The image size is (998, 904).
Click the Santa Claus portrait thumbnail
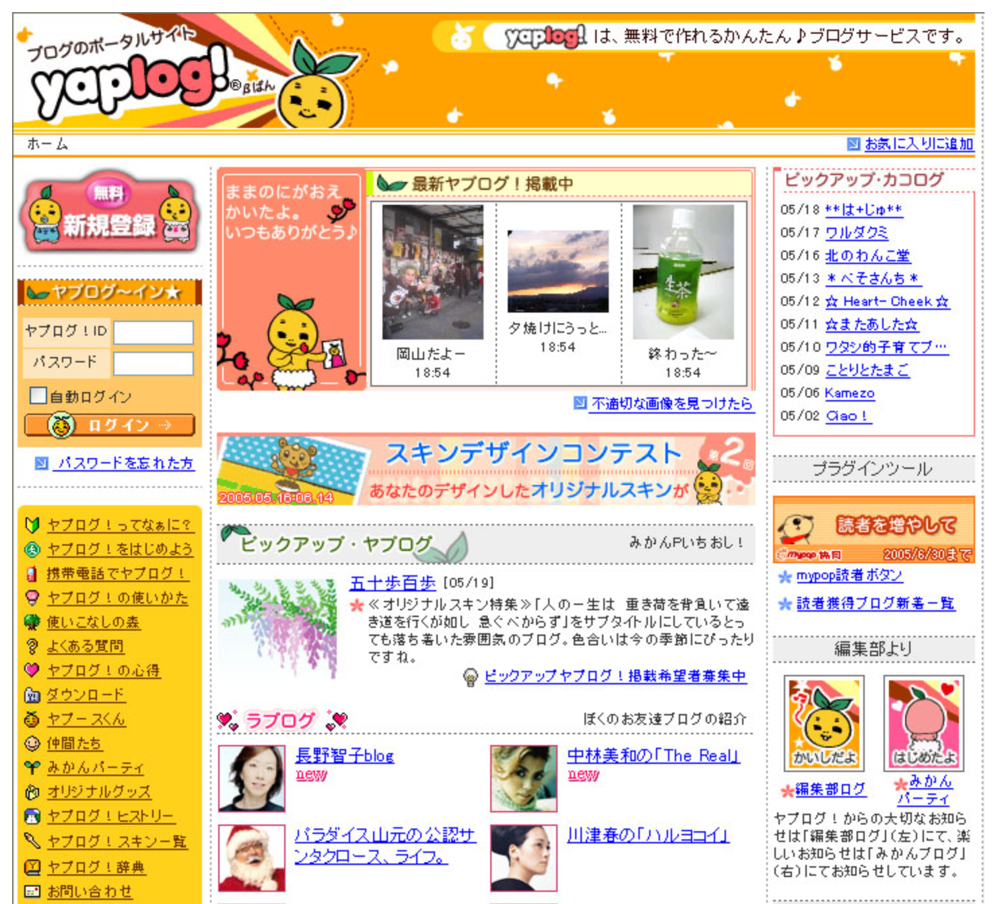[x=251, y=858]
